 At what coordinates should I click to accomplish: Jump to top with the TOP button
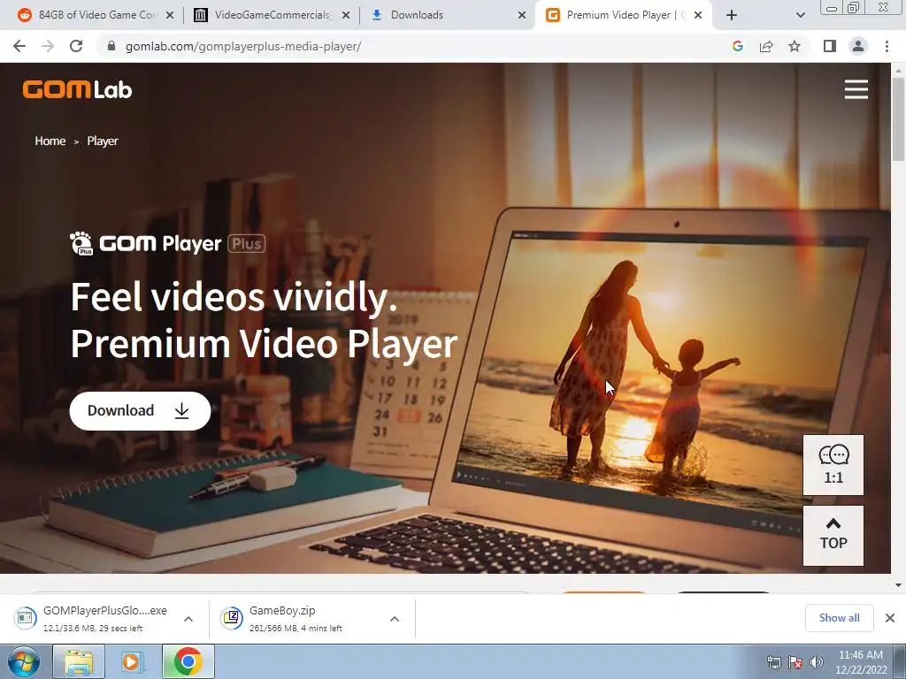833,535
